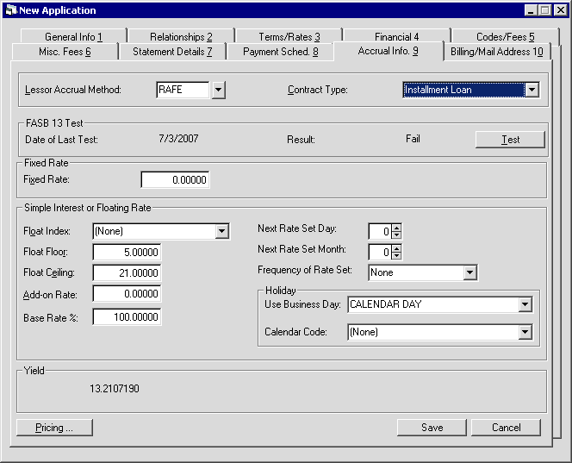Decrease the Next Rate Set Month spinner
Screen dimensions: 572x463
coord(396,255)
